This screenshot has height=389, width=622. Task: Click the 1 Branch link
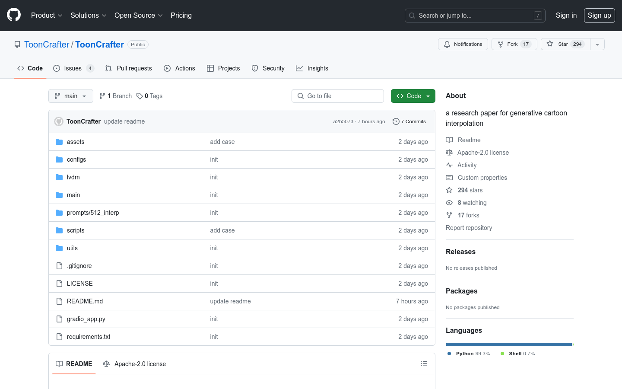point(116,96)
